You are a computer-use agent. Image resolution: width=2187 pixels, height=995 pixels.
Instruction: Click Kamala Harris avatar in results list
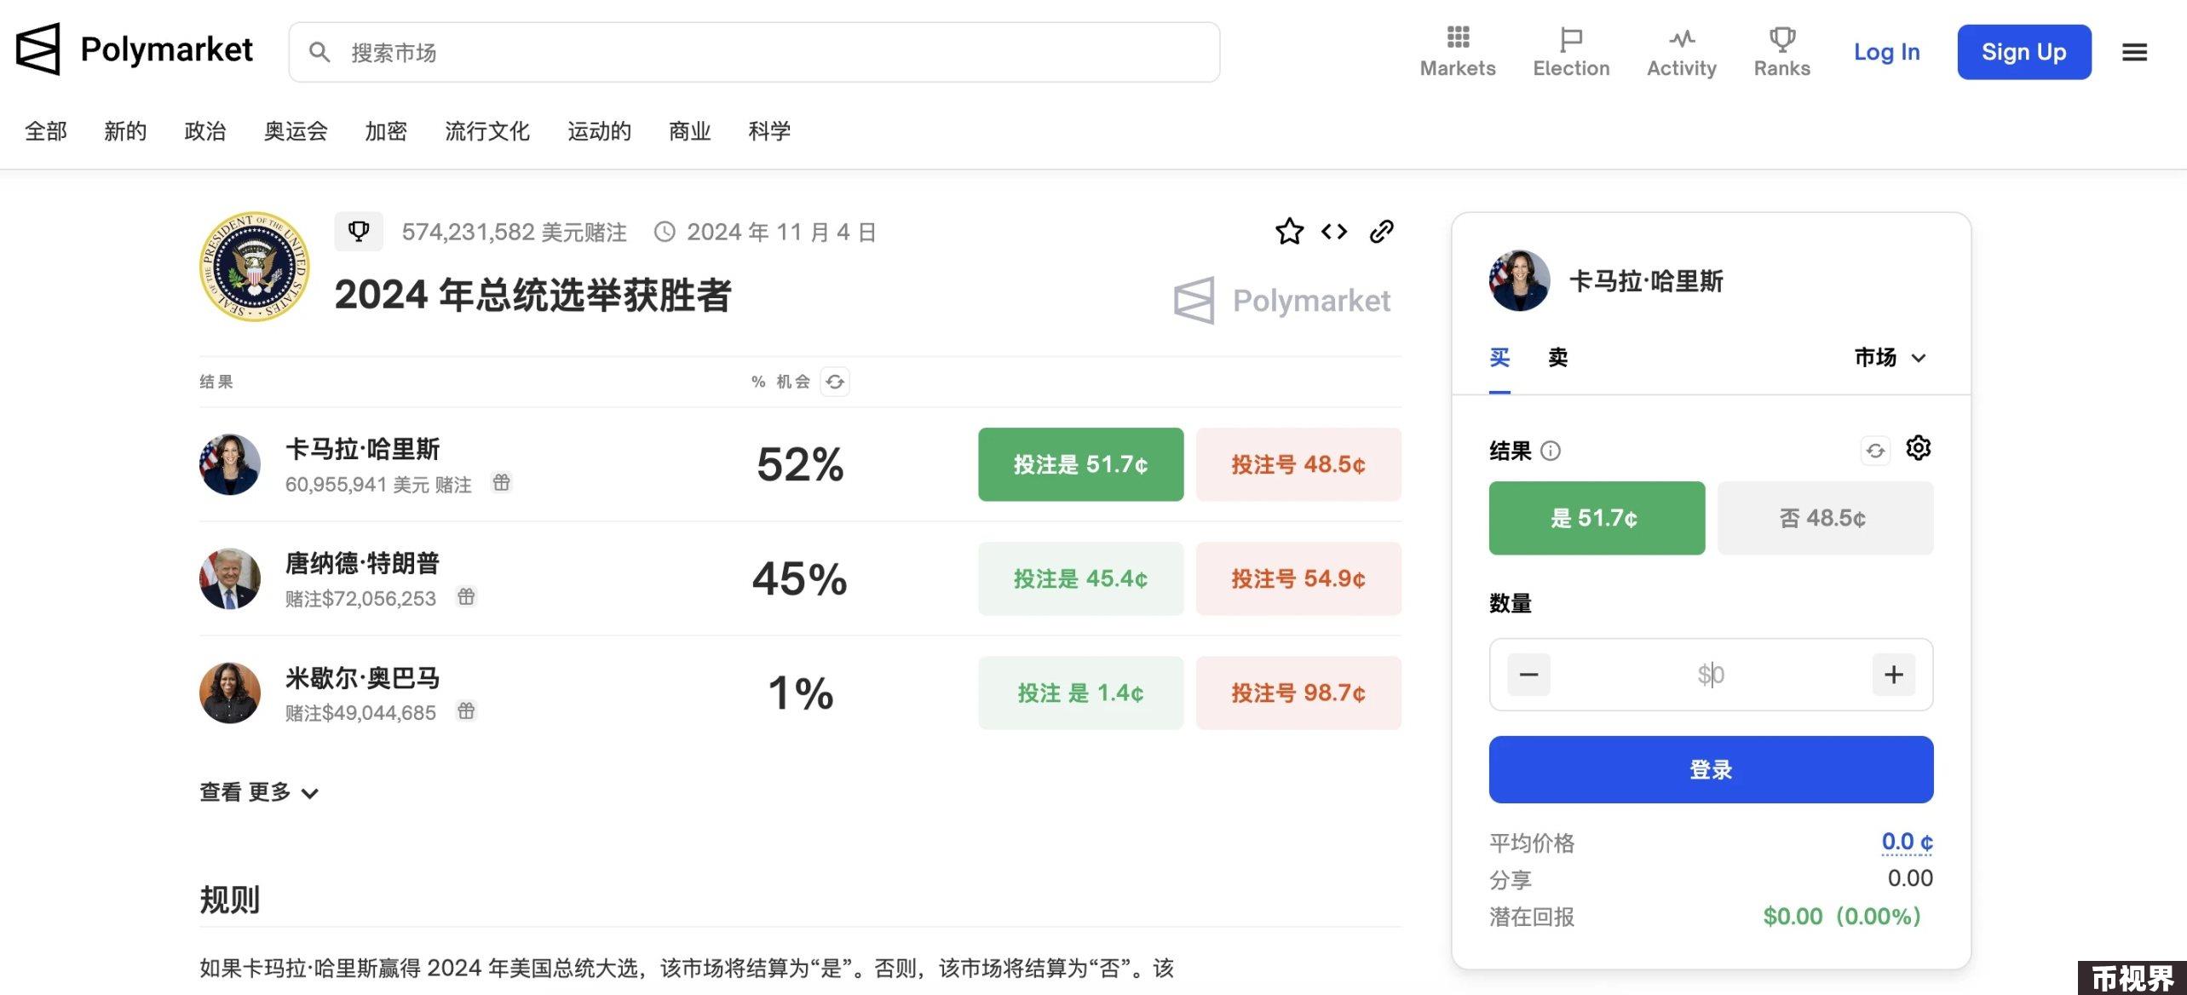tap(230, 464)
